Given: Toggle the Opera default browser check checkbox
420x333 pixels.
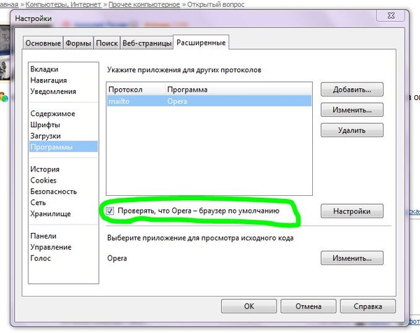Looking at the screenshot, I should pyautogui.click(x=110, y=211).
